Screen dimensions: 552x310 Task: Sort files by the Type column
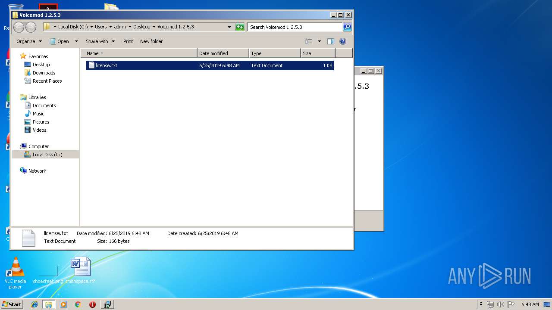[x=275, y=53]
